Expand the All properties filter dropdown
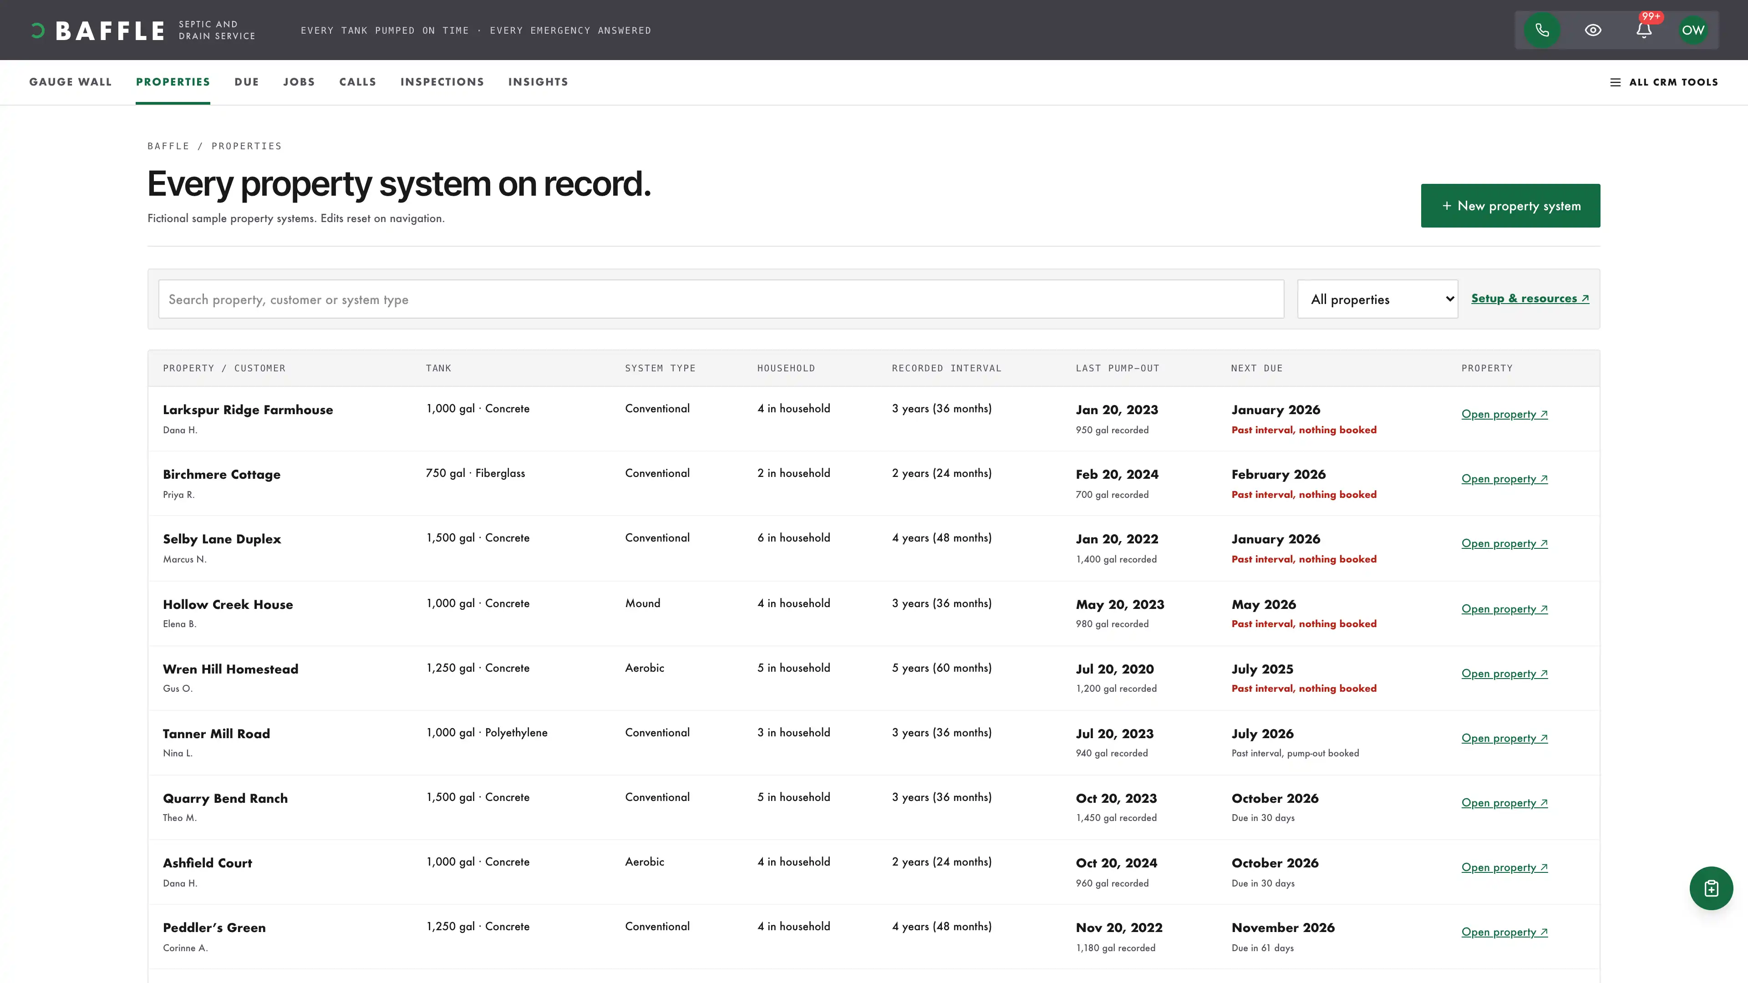Image resolution: width=1748 pixels, height=983 pixels. [1377, 299]
